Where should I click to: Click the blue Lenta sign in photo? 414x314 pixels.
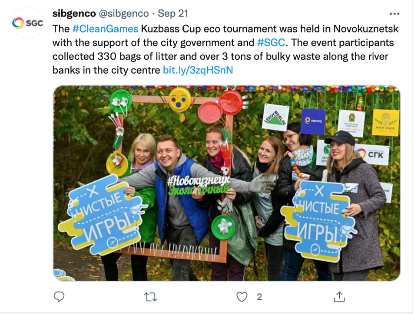tap(313, 121)
